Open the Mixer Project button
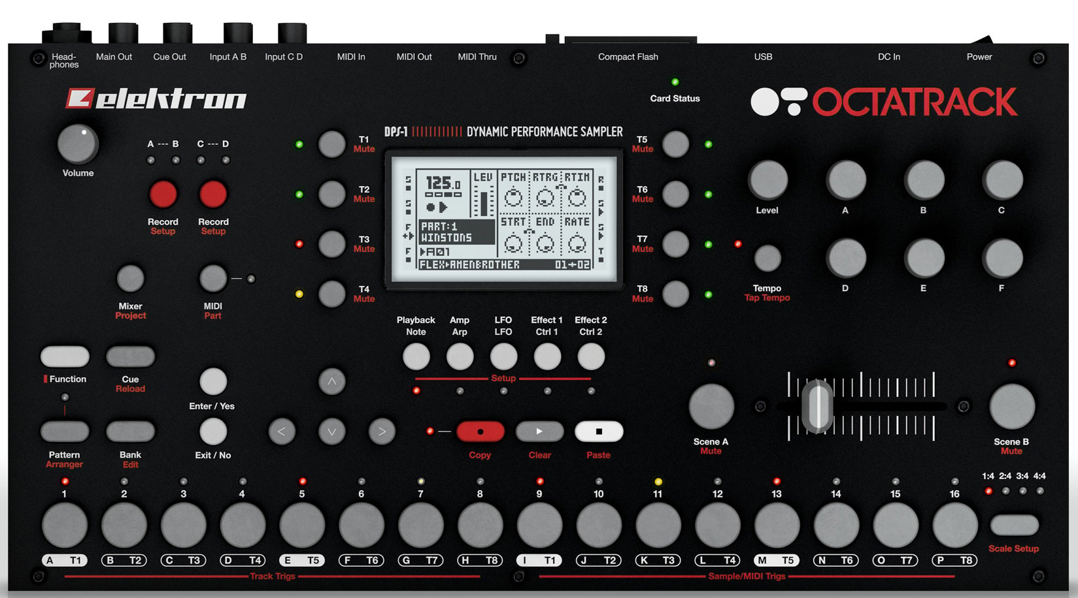Screen dimensions: 1078x598 coord(130,279)
